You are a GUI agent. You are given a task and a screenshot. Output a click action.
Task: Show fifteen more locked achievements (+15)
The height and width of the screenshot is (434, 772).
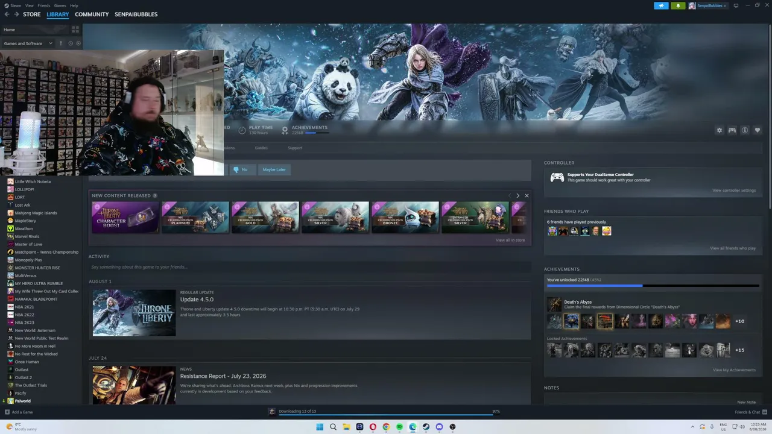(739, 350)
